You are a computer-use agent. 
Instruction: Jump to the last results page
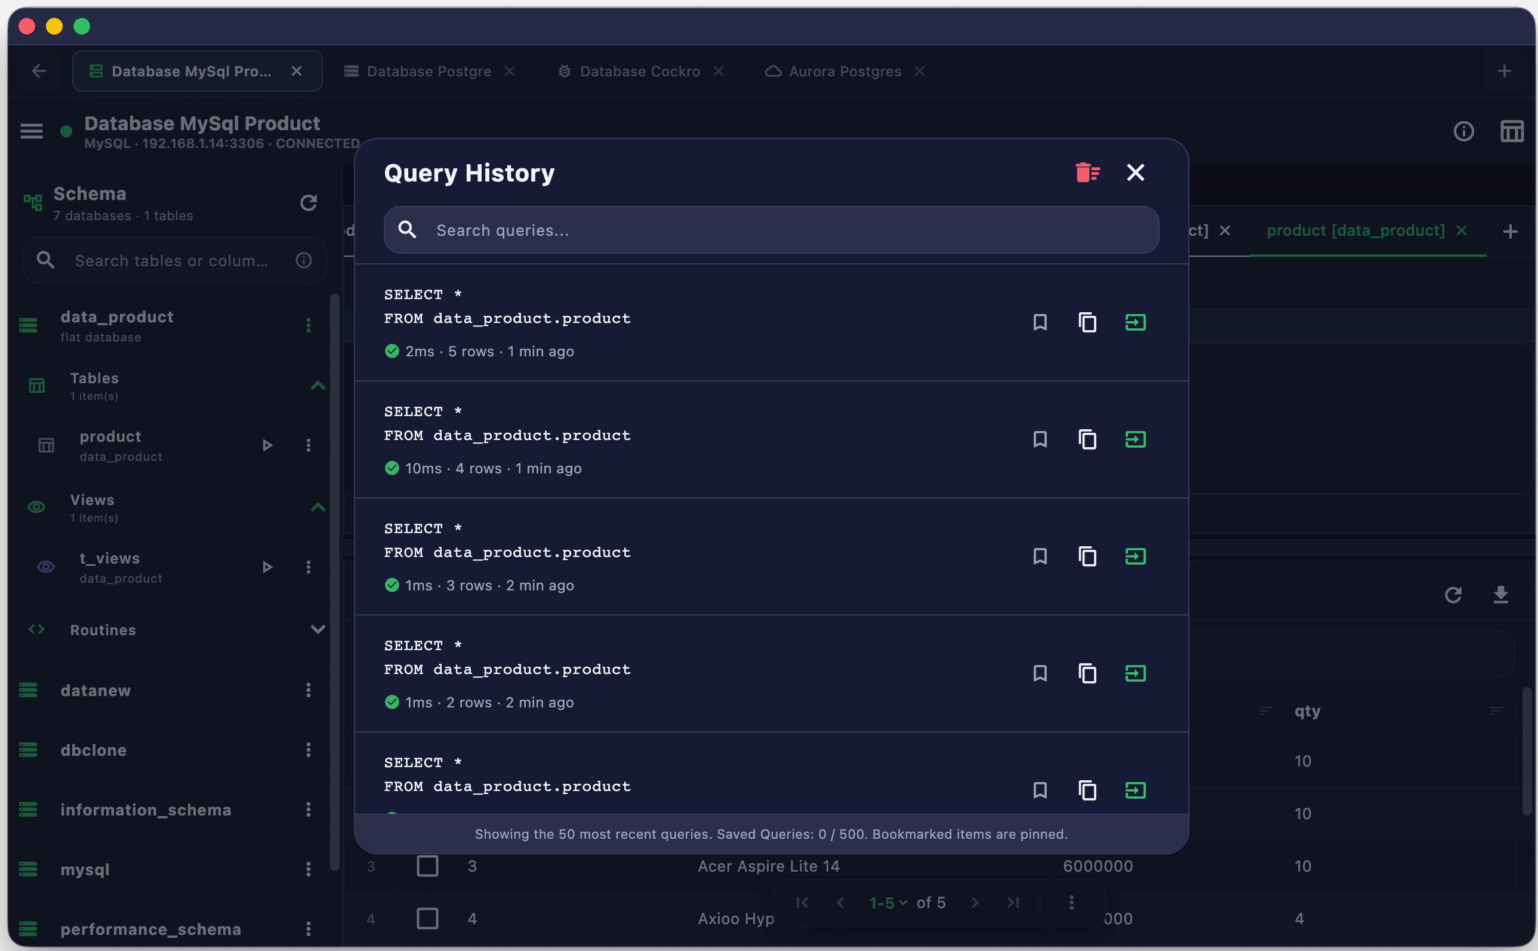pyautogui.click(x=1012, y=903)
